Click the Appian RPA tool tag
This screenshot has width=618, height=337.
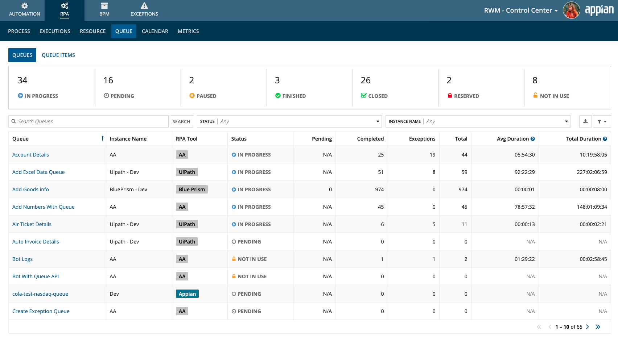(x=187, y=294)
